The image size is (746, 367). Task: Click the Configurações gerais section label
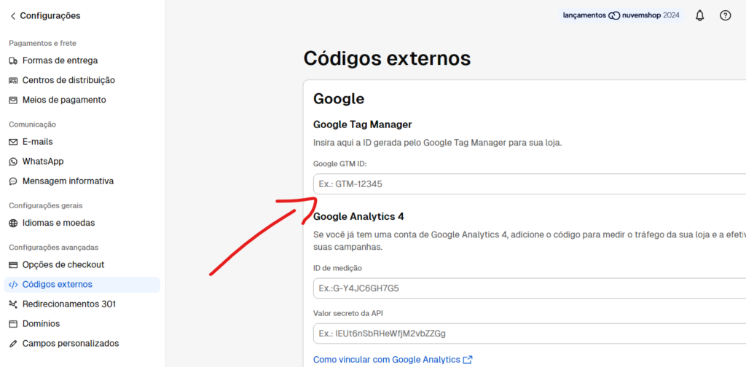46,206
